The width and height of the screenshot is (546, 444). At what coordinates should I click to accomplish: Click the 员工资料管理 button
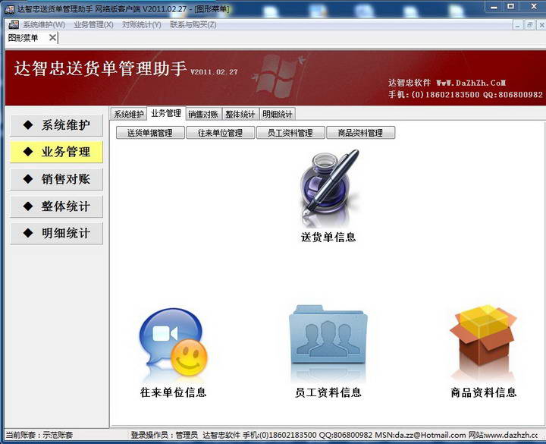tap(290, 133)
